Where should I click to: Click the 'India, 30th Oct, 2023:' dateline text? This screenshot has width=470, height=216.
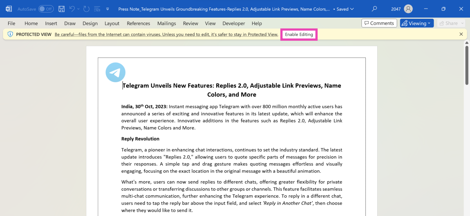click(x=145, y=106)
